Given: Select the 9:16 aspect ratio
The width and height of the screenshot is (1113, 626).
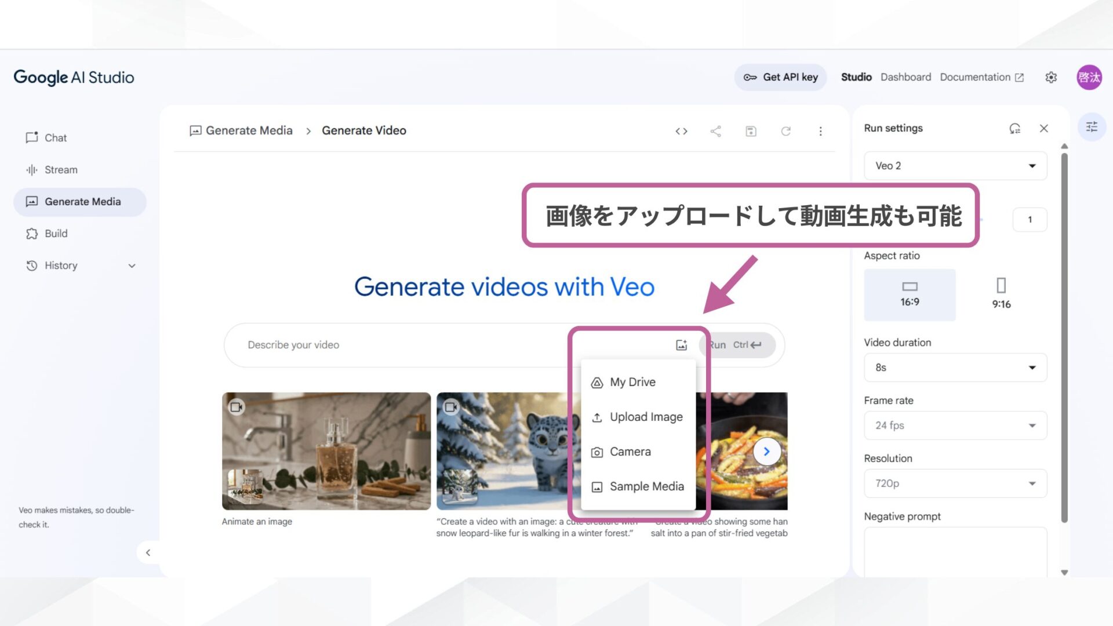Looking at the screenshot, I should (x=1001, y=294).
